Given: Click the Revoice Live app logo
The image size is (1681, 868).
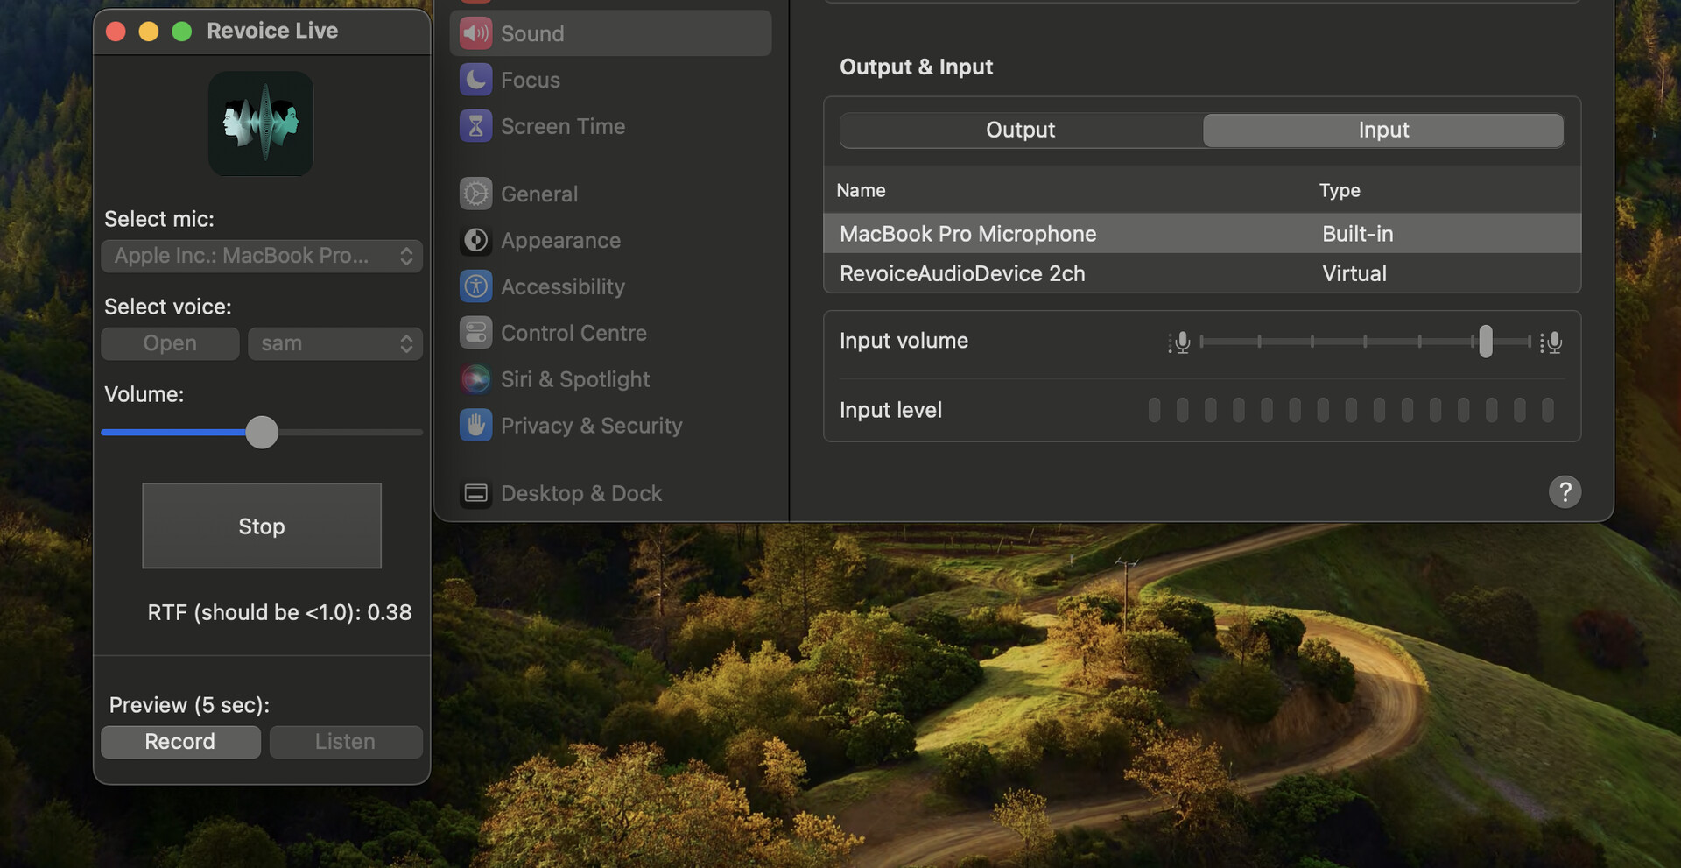Looking at the screenshot, I should [x=261, y=123].
